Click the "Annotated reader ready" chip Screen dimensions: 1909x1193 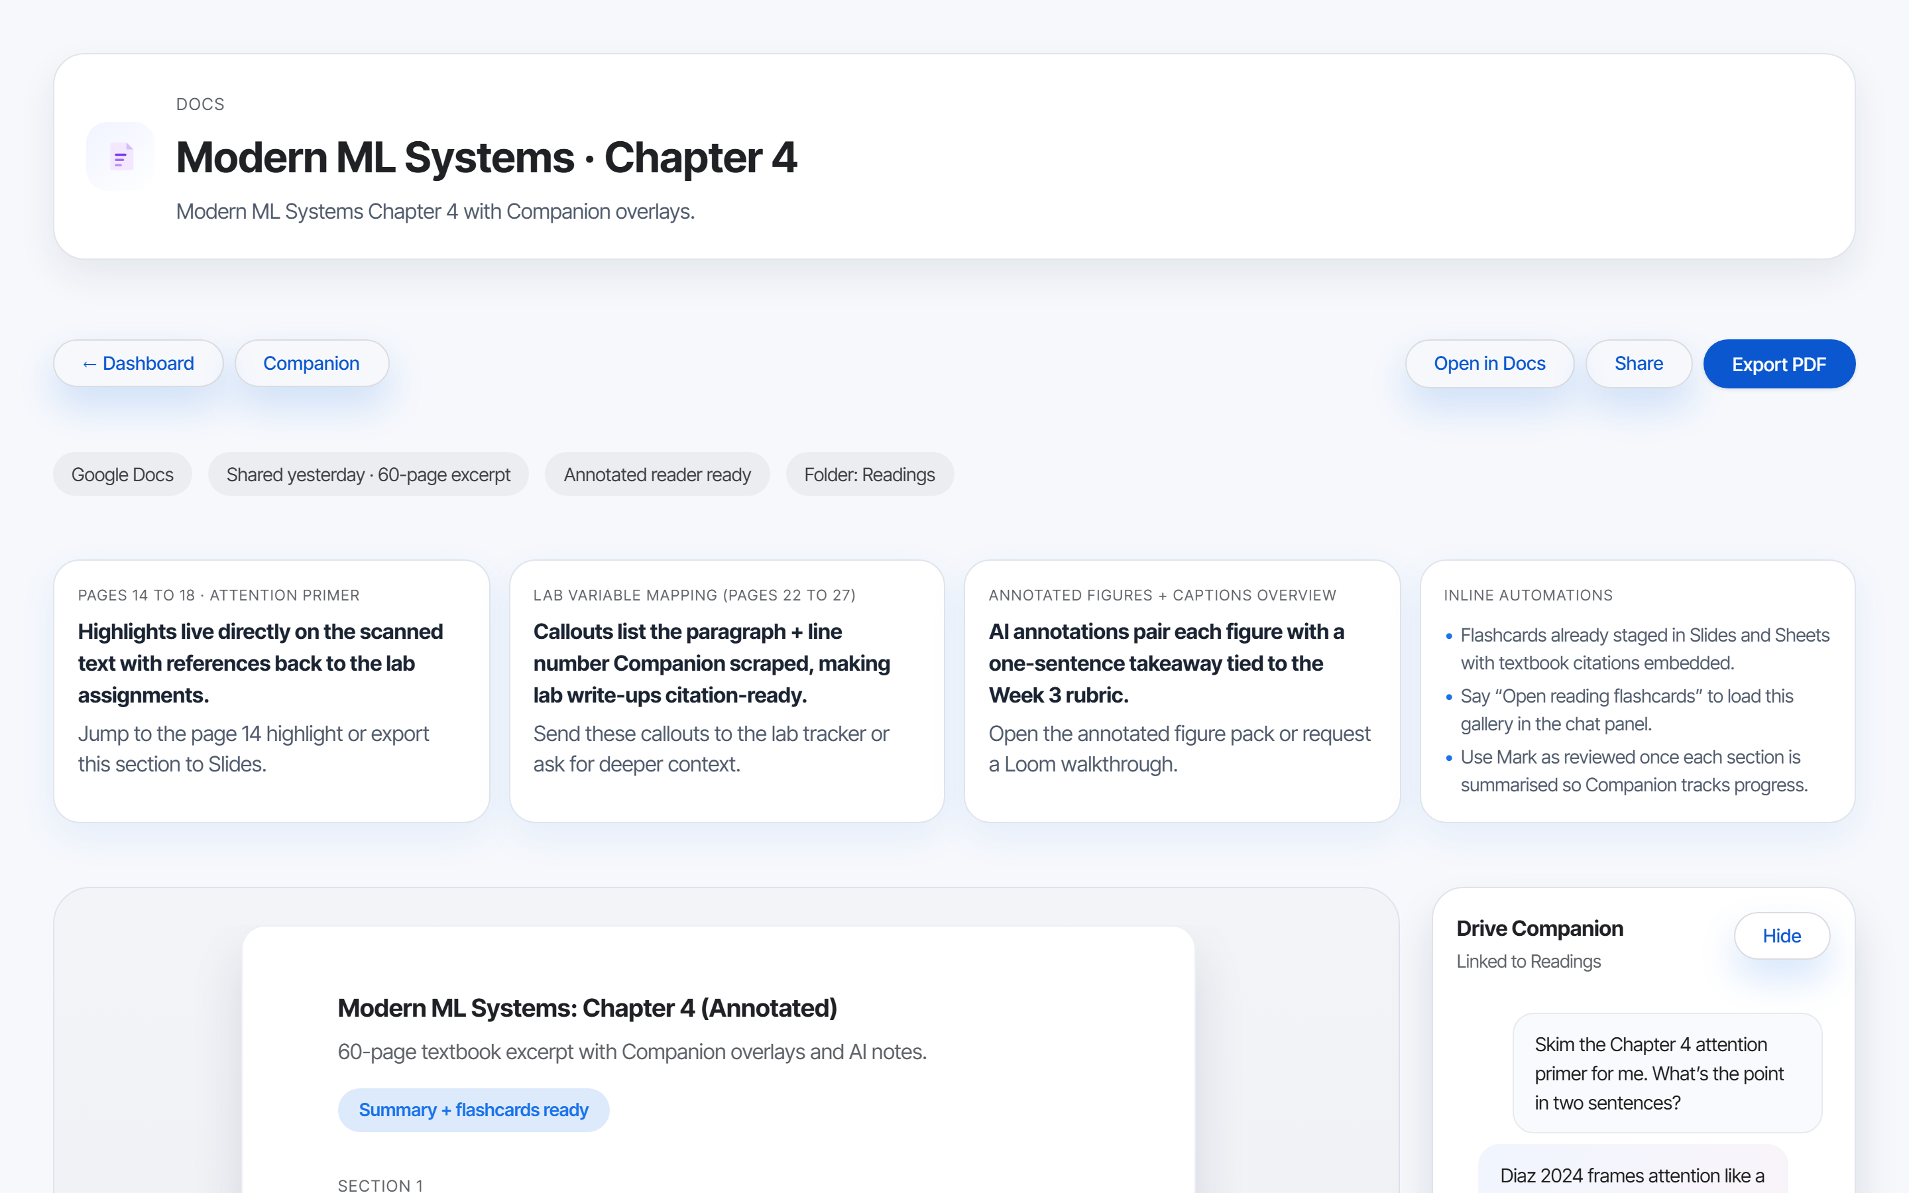[x=657, y=474]
